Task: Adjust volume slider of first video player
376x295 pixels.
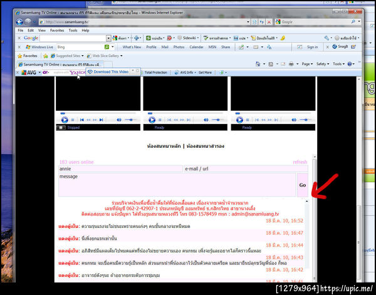Action: tap(131, 120)
